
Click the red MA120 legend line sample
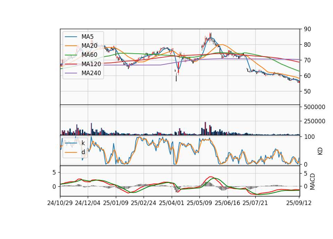click(71, 64)
